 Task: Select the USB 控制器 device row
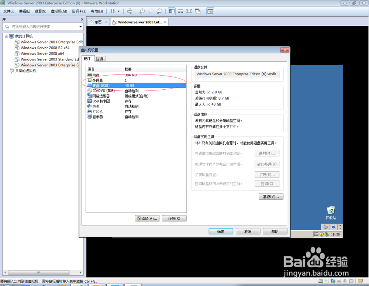tap(136, 101)
